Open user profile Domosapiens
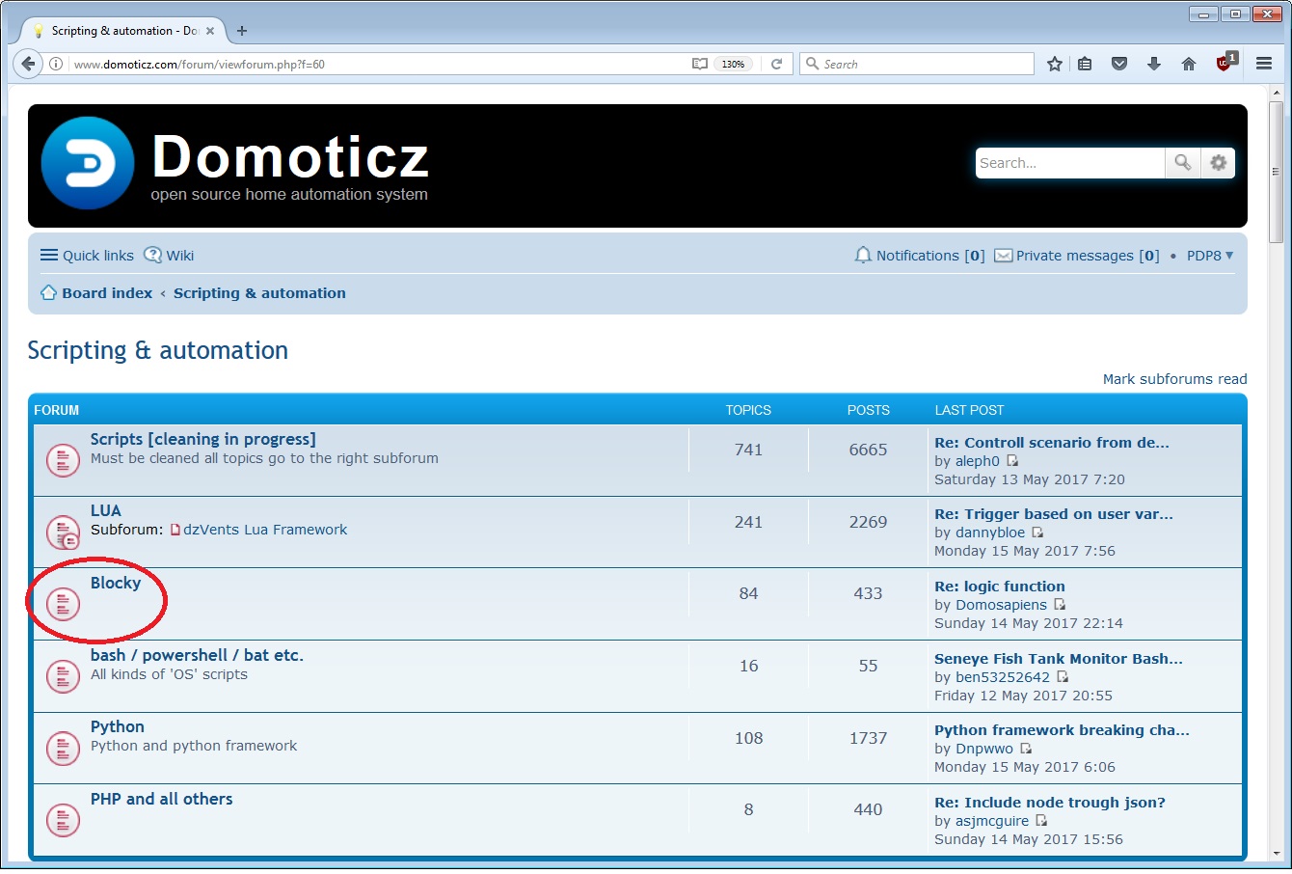Screen dimensions: 1292x874 pos(1001,605)
